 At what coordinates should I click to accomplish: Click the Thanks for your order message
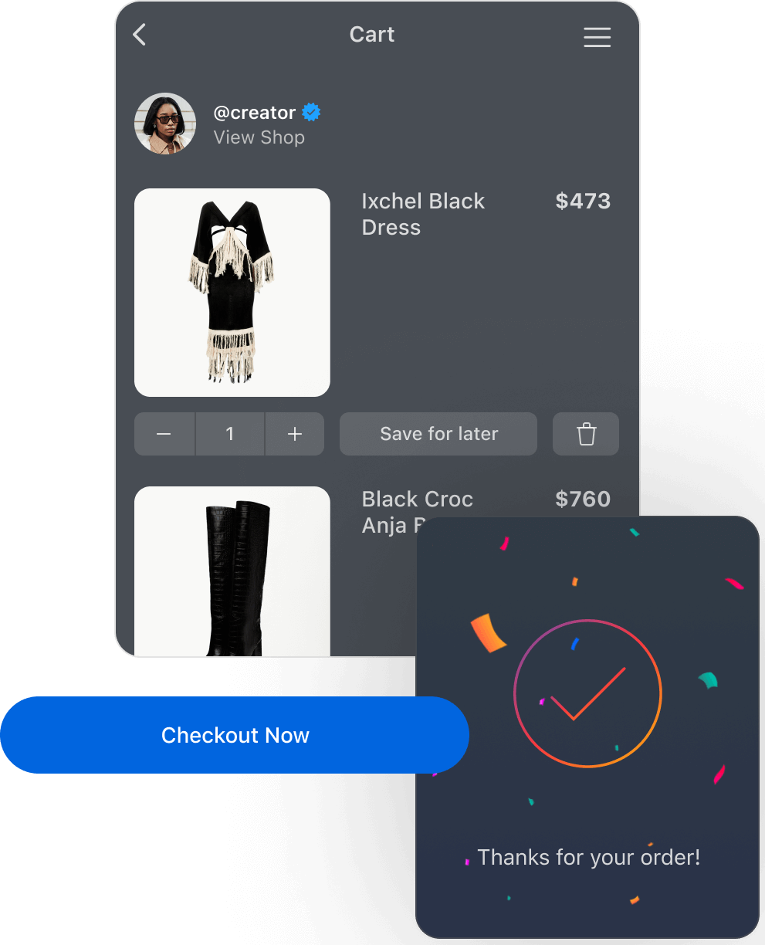pyautogui.click(x=589, y=857)
